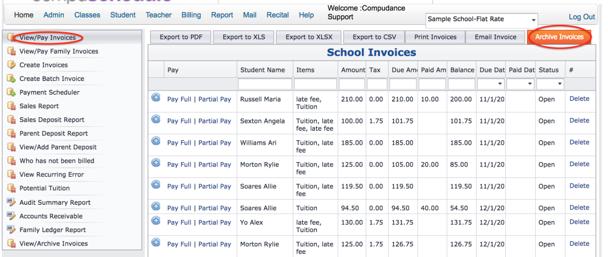Viewport: 608px width, 257px height.
Task: Sort by the Student Name column header
Action: coord(263,70)
